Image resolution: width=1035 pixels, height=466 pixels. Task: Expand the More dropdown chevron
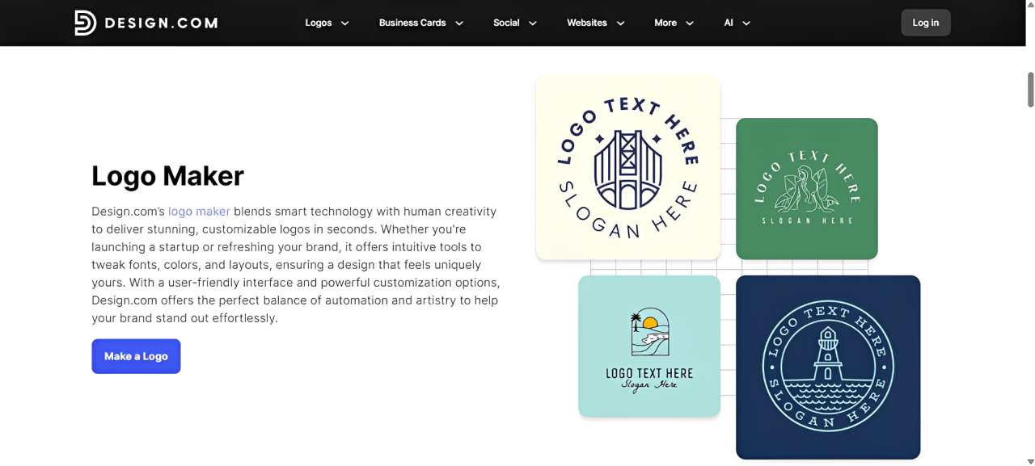(690, 23)
